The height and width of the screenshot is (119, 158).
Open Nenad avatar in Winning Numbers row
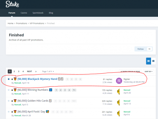118,92
